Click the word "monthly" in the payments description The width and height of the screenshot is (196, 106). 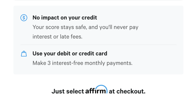click(95, 63)
